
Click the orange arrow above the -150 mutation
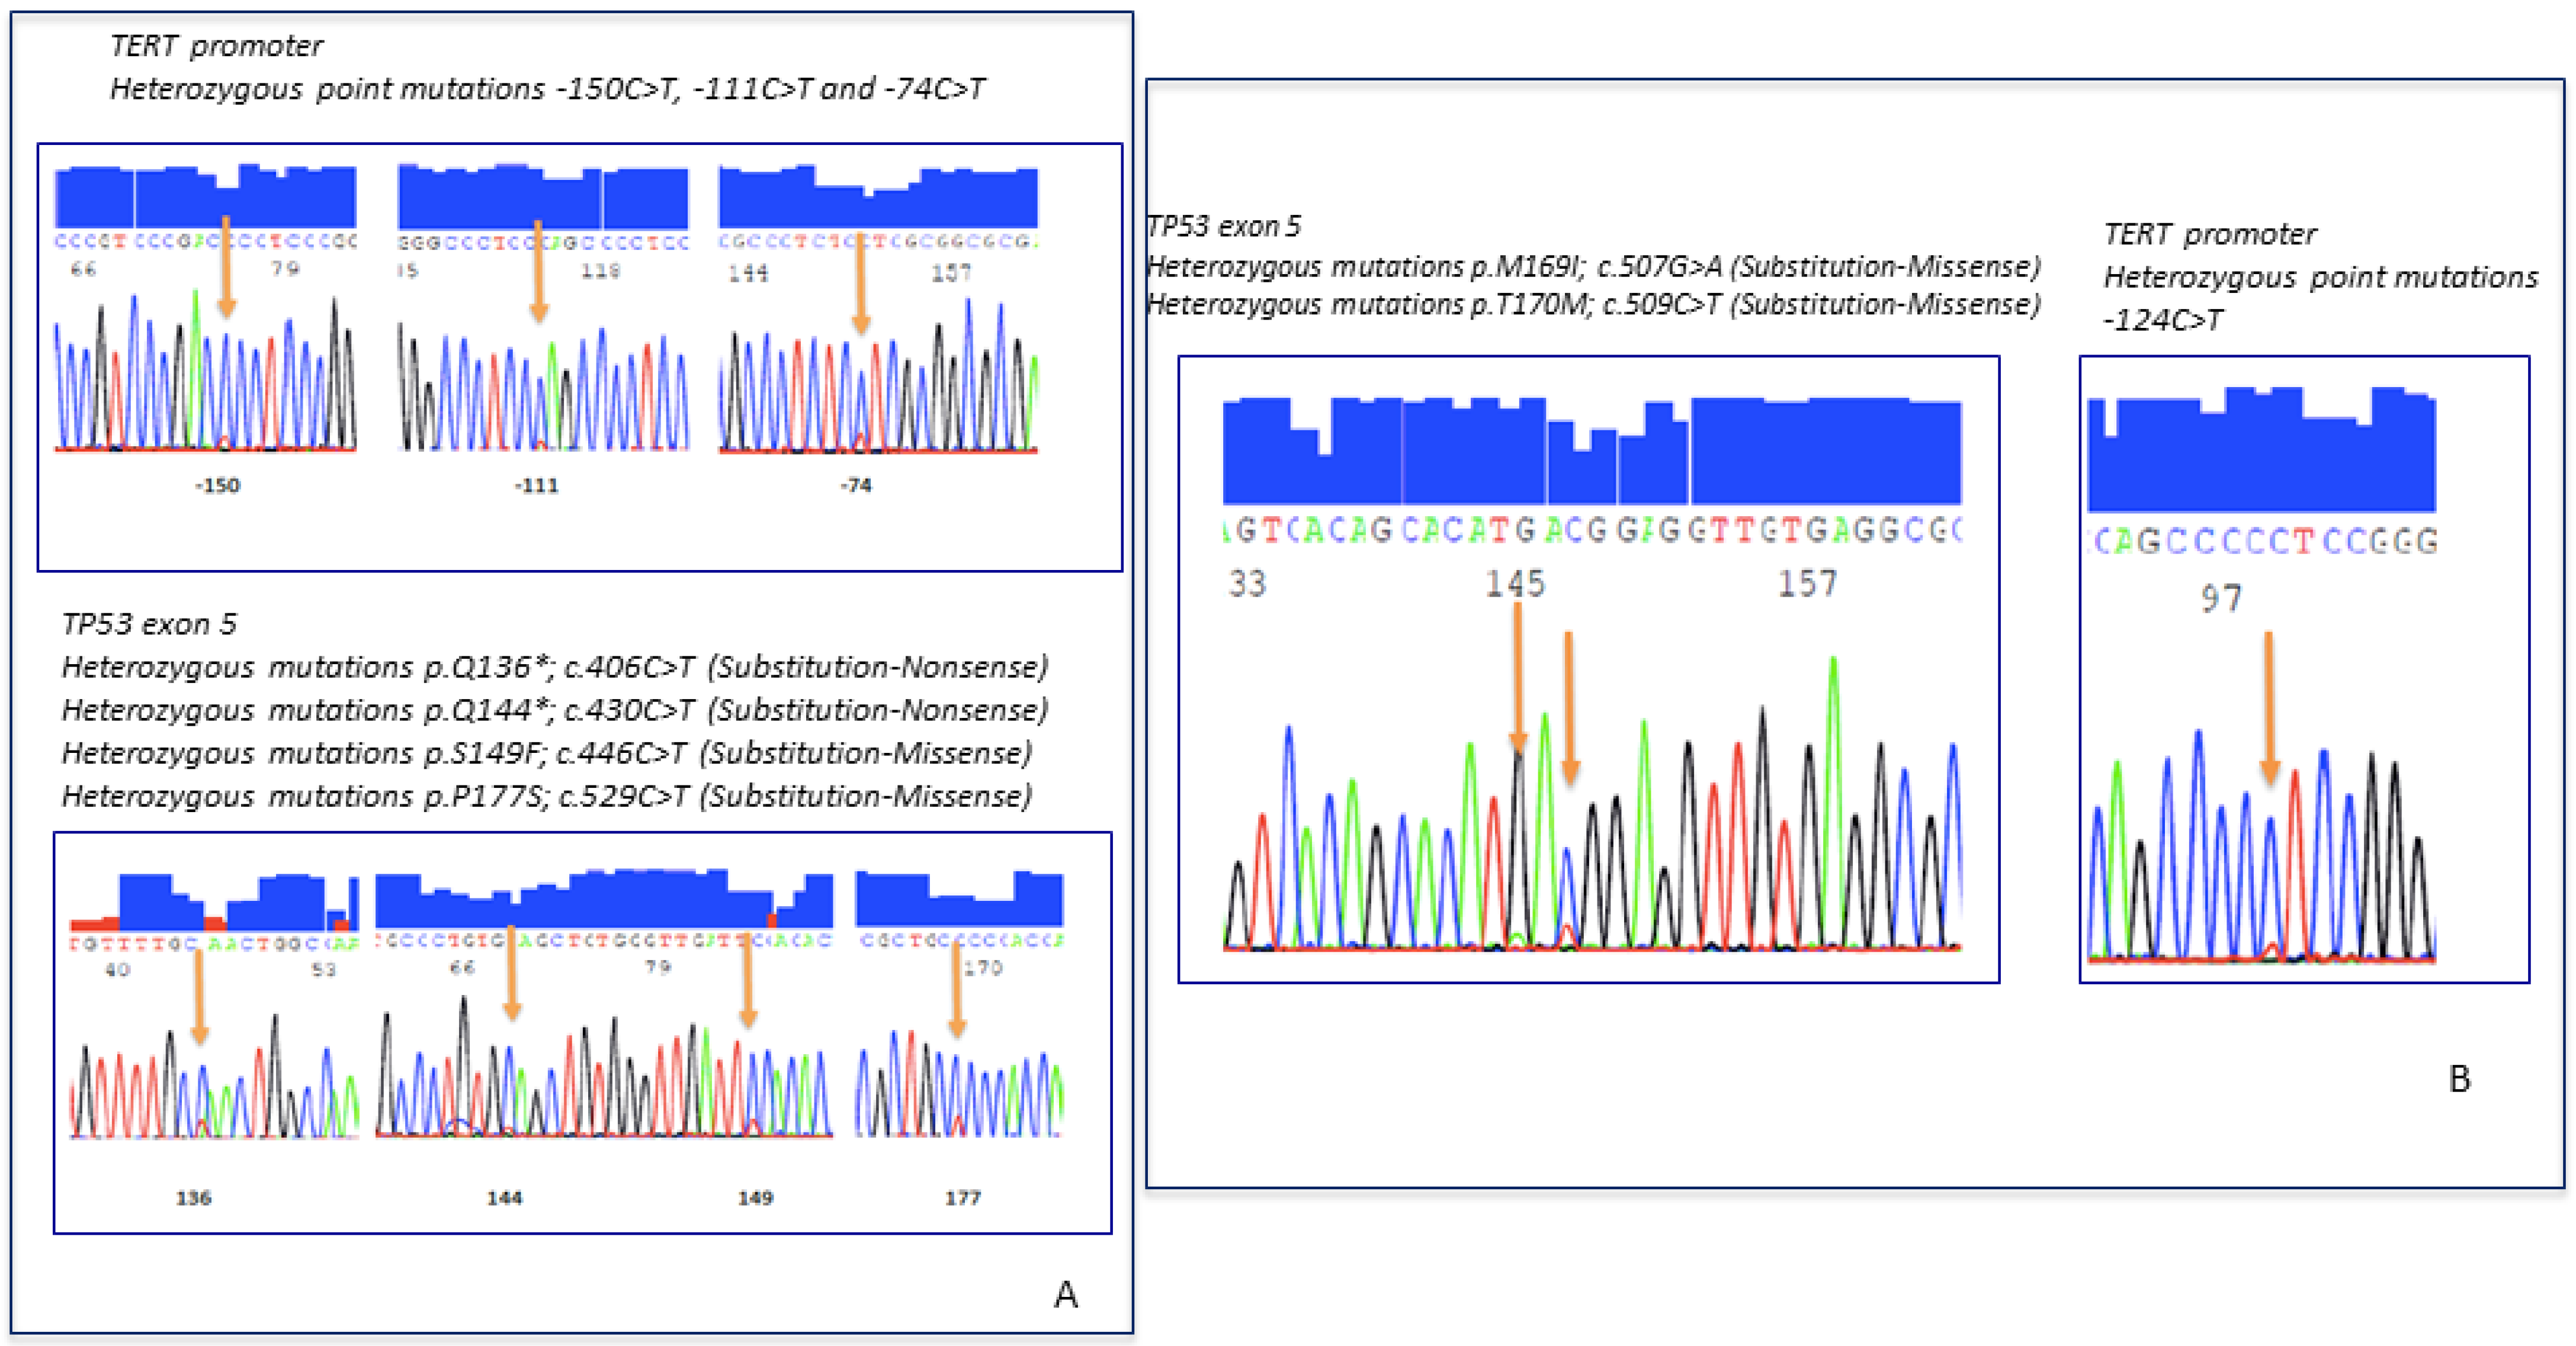pos(226,268)
